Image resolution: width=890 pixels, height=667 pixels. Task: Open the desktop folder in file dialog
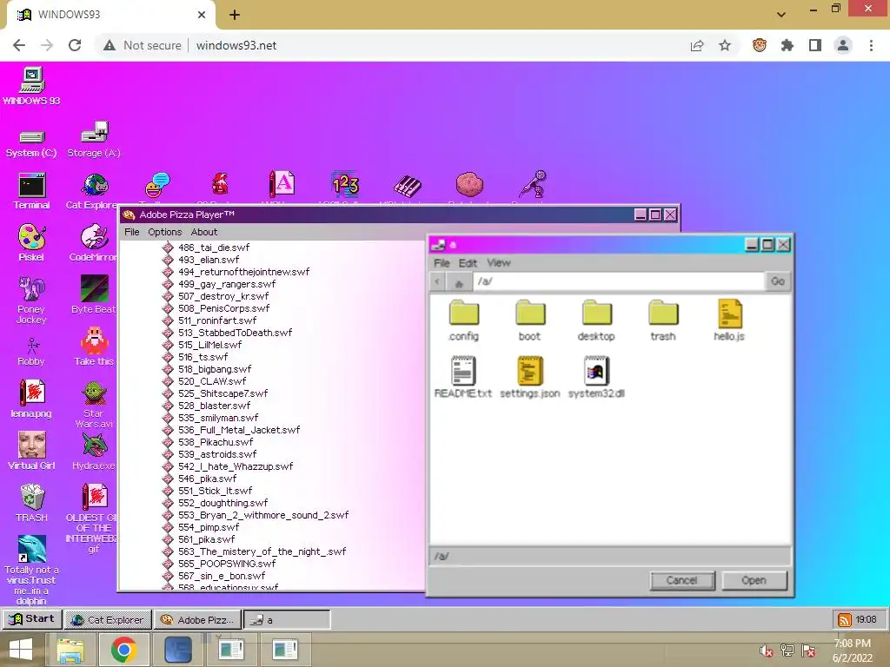point(596,320)
